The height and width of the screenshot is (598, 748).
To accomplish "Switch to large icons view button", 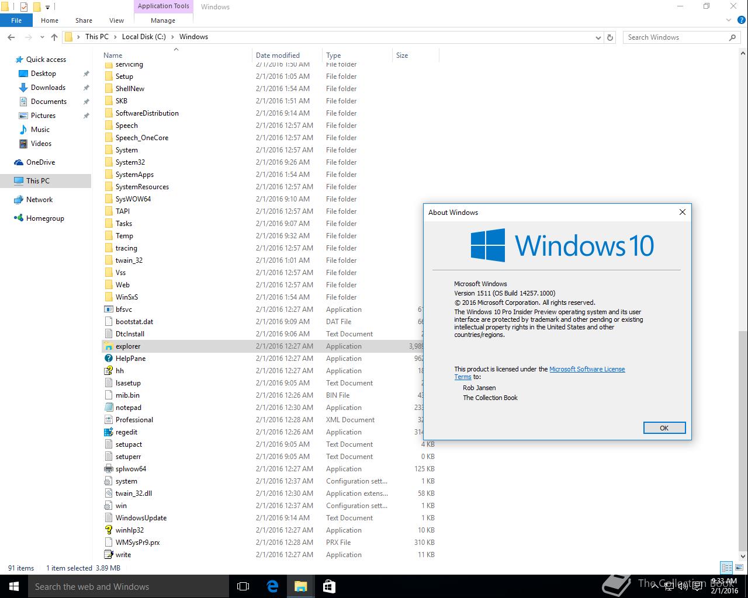I will point(739,568).
